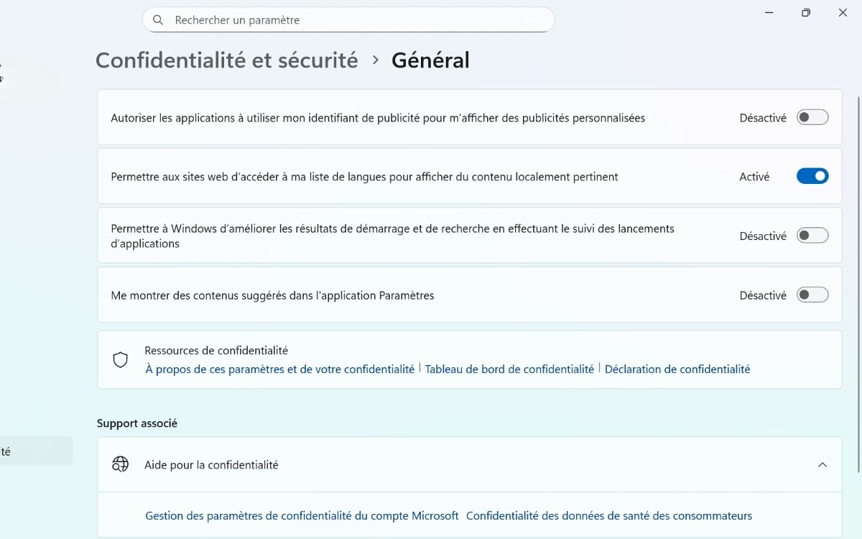Enable suggested content in Paramètres app
This screenshot has height=539, width=862.
point(812,295)
